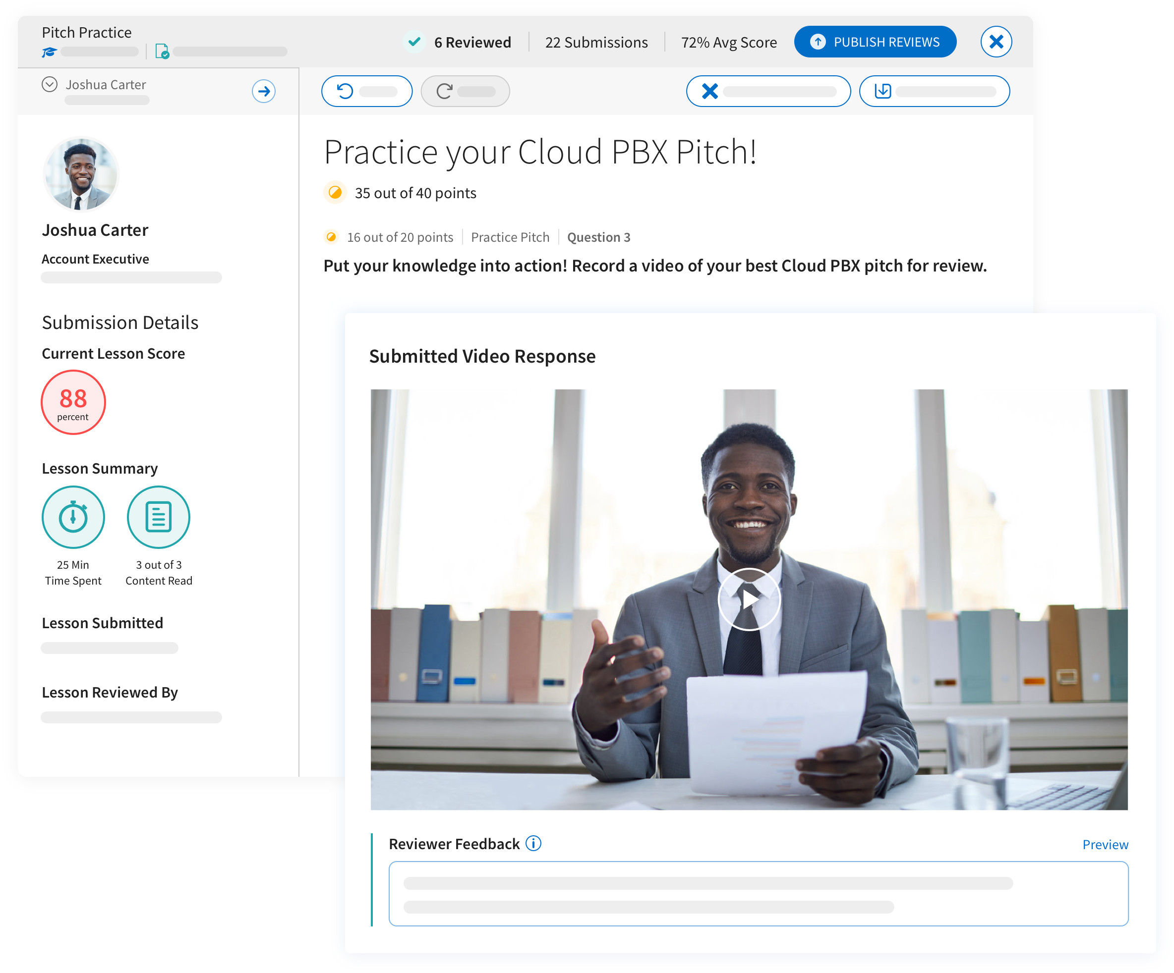The width and height of the screenshot is (1174, 973).
Task: Click the Publish Reviews button
Action: [875, 42]
